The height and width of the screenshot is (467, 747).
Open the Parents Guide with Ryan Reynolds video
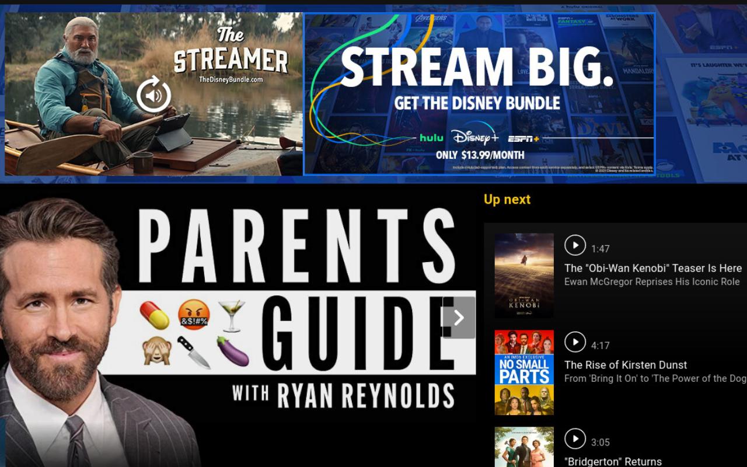[238, 327]
